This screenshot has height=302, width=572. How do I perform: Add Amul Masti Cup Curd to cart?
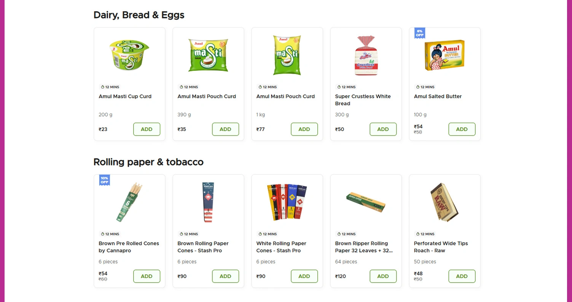coord(147,129)
